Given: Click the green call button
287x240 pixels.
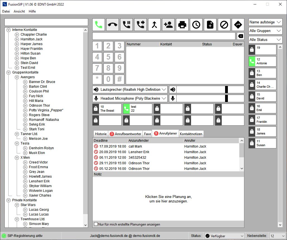Looking at the screenshot, I should (99, 25).
